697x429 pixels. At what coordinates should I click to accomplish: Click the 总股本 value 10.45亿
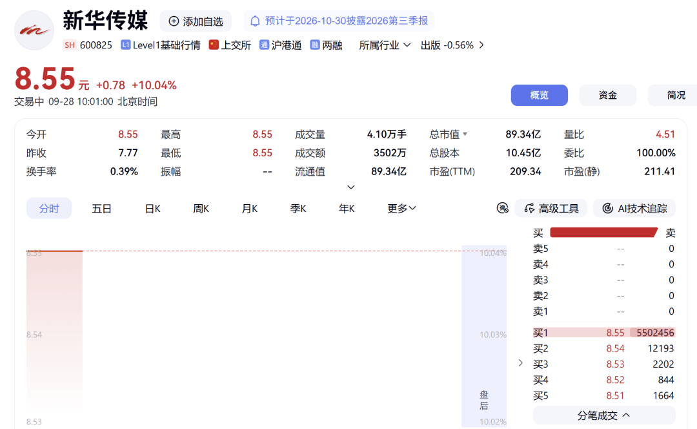pyautogui.click(x=523, y=152)
